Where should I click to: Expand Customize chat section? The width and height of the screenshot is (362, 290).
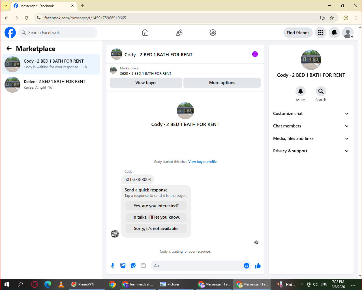[311, 114]
